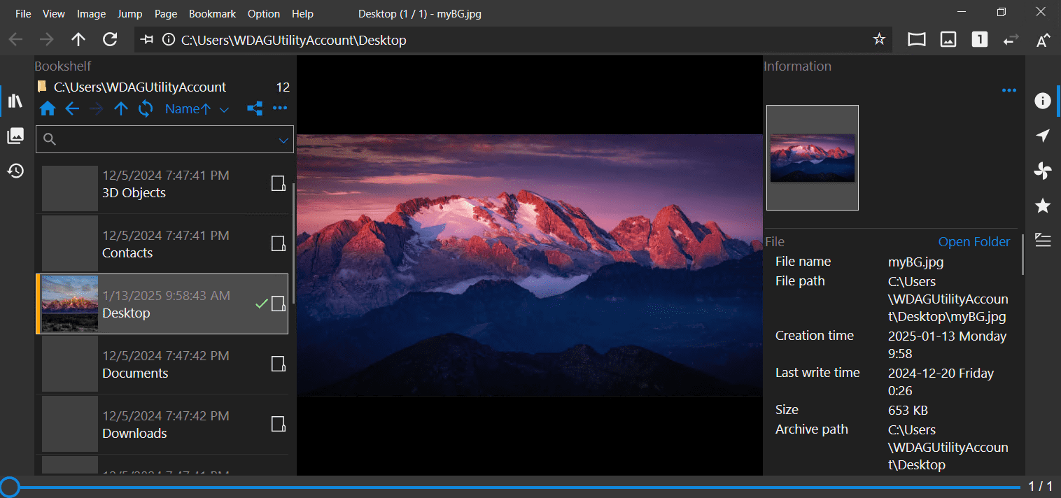Reload the book with the top refresh icon

pos(110,40)
